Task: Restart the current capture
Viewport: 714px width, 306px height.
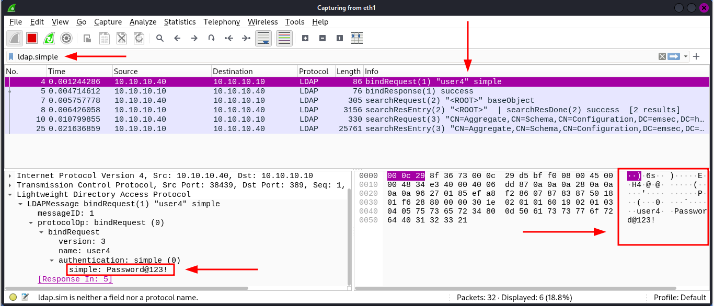Action: pyautogui.click(x=49, y=38)
